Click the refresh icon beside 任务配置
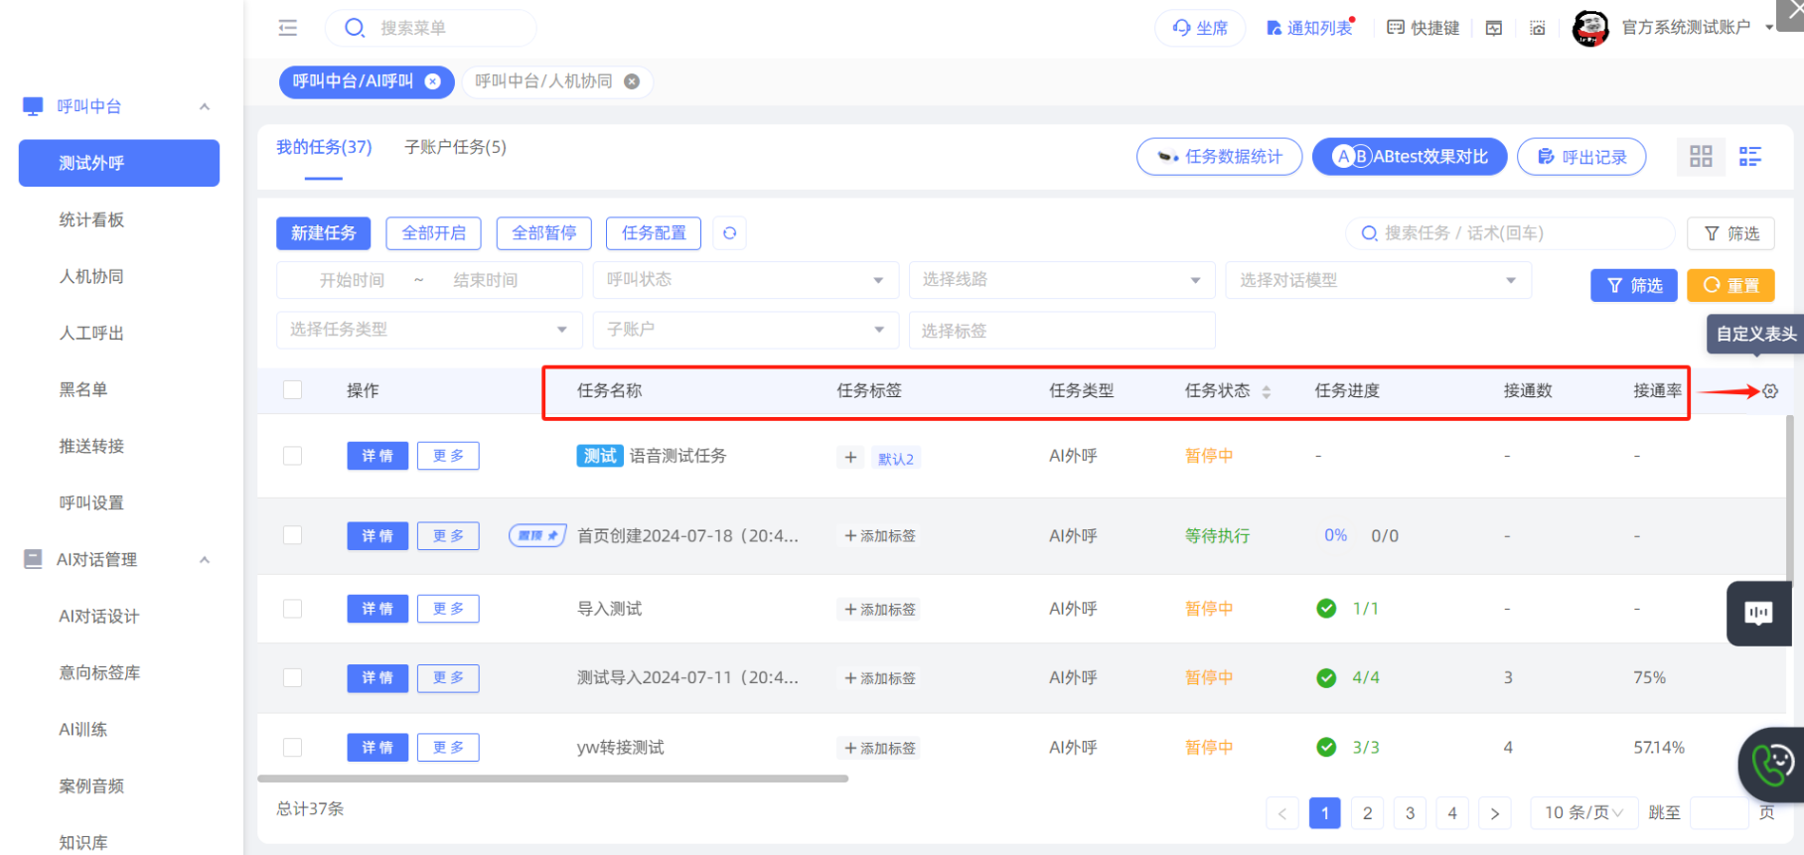1804x855 pixels. coord(730,233)
